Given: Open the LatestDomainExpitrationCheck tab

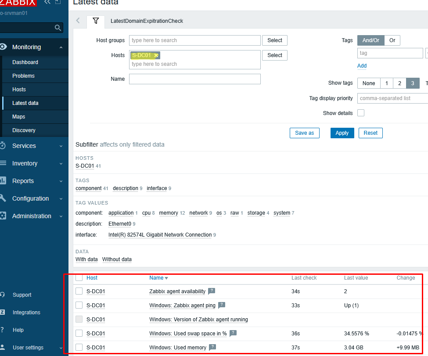Looking at the screenshot, I should 147,21.
